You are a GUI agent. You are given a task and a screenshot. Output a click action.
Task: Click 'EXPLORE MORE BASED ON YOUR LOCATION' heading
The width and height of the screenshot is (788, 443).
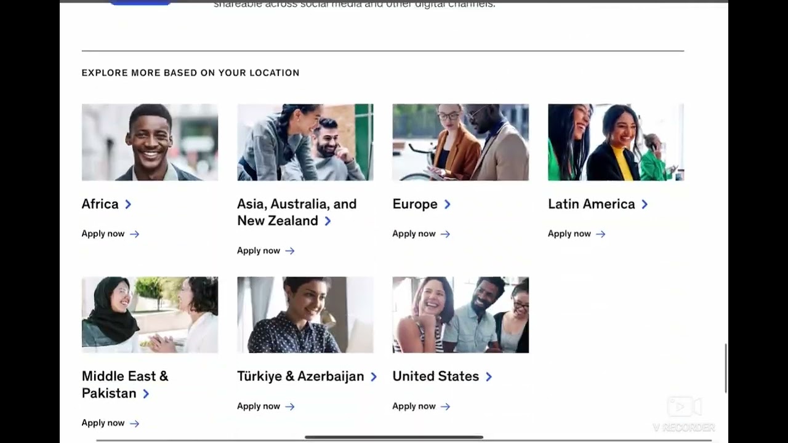tap(190, 73)
